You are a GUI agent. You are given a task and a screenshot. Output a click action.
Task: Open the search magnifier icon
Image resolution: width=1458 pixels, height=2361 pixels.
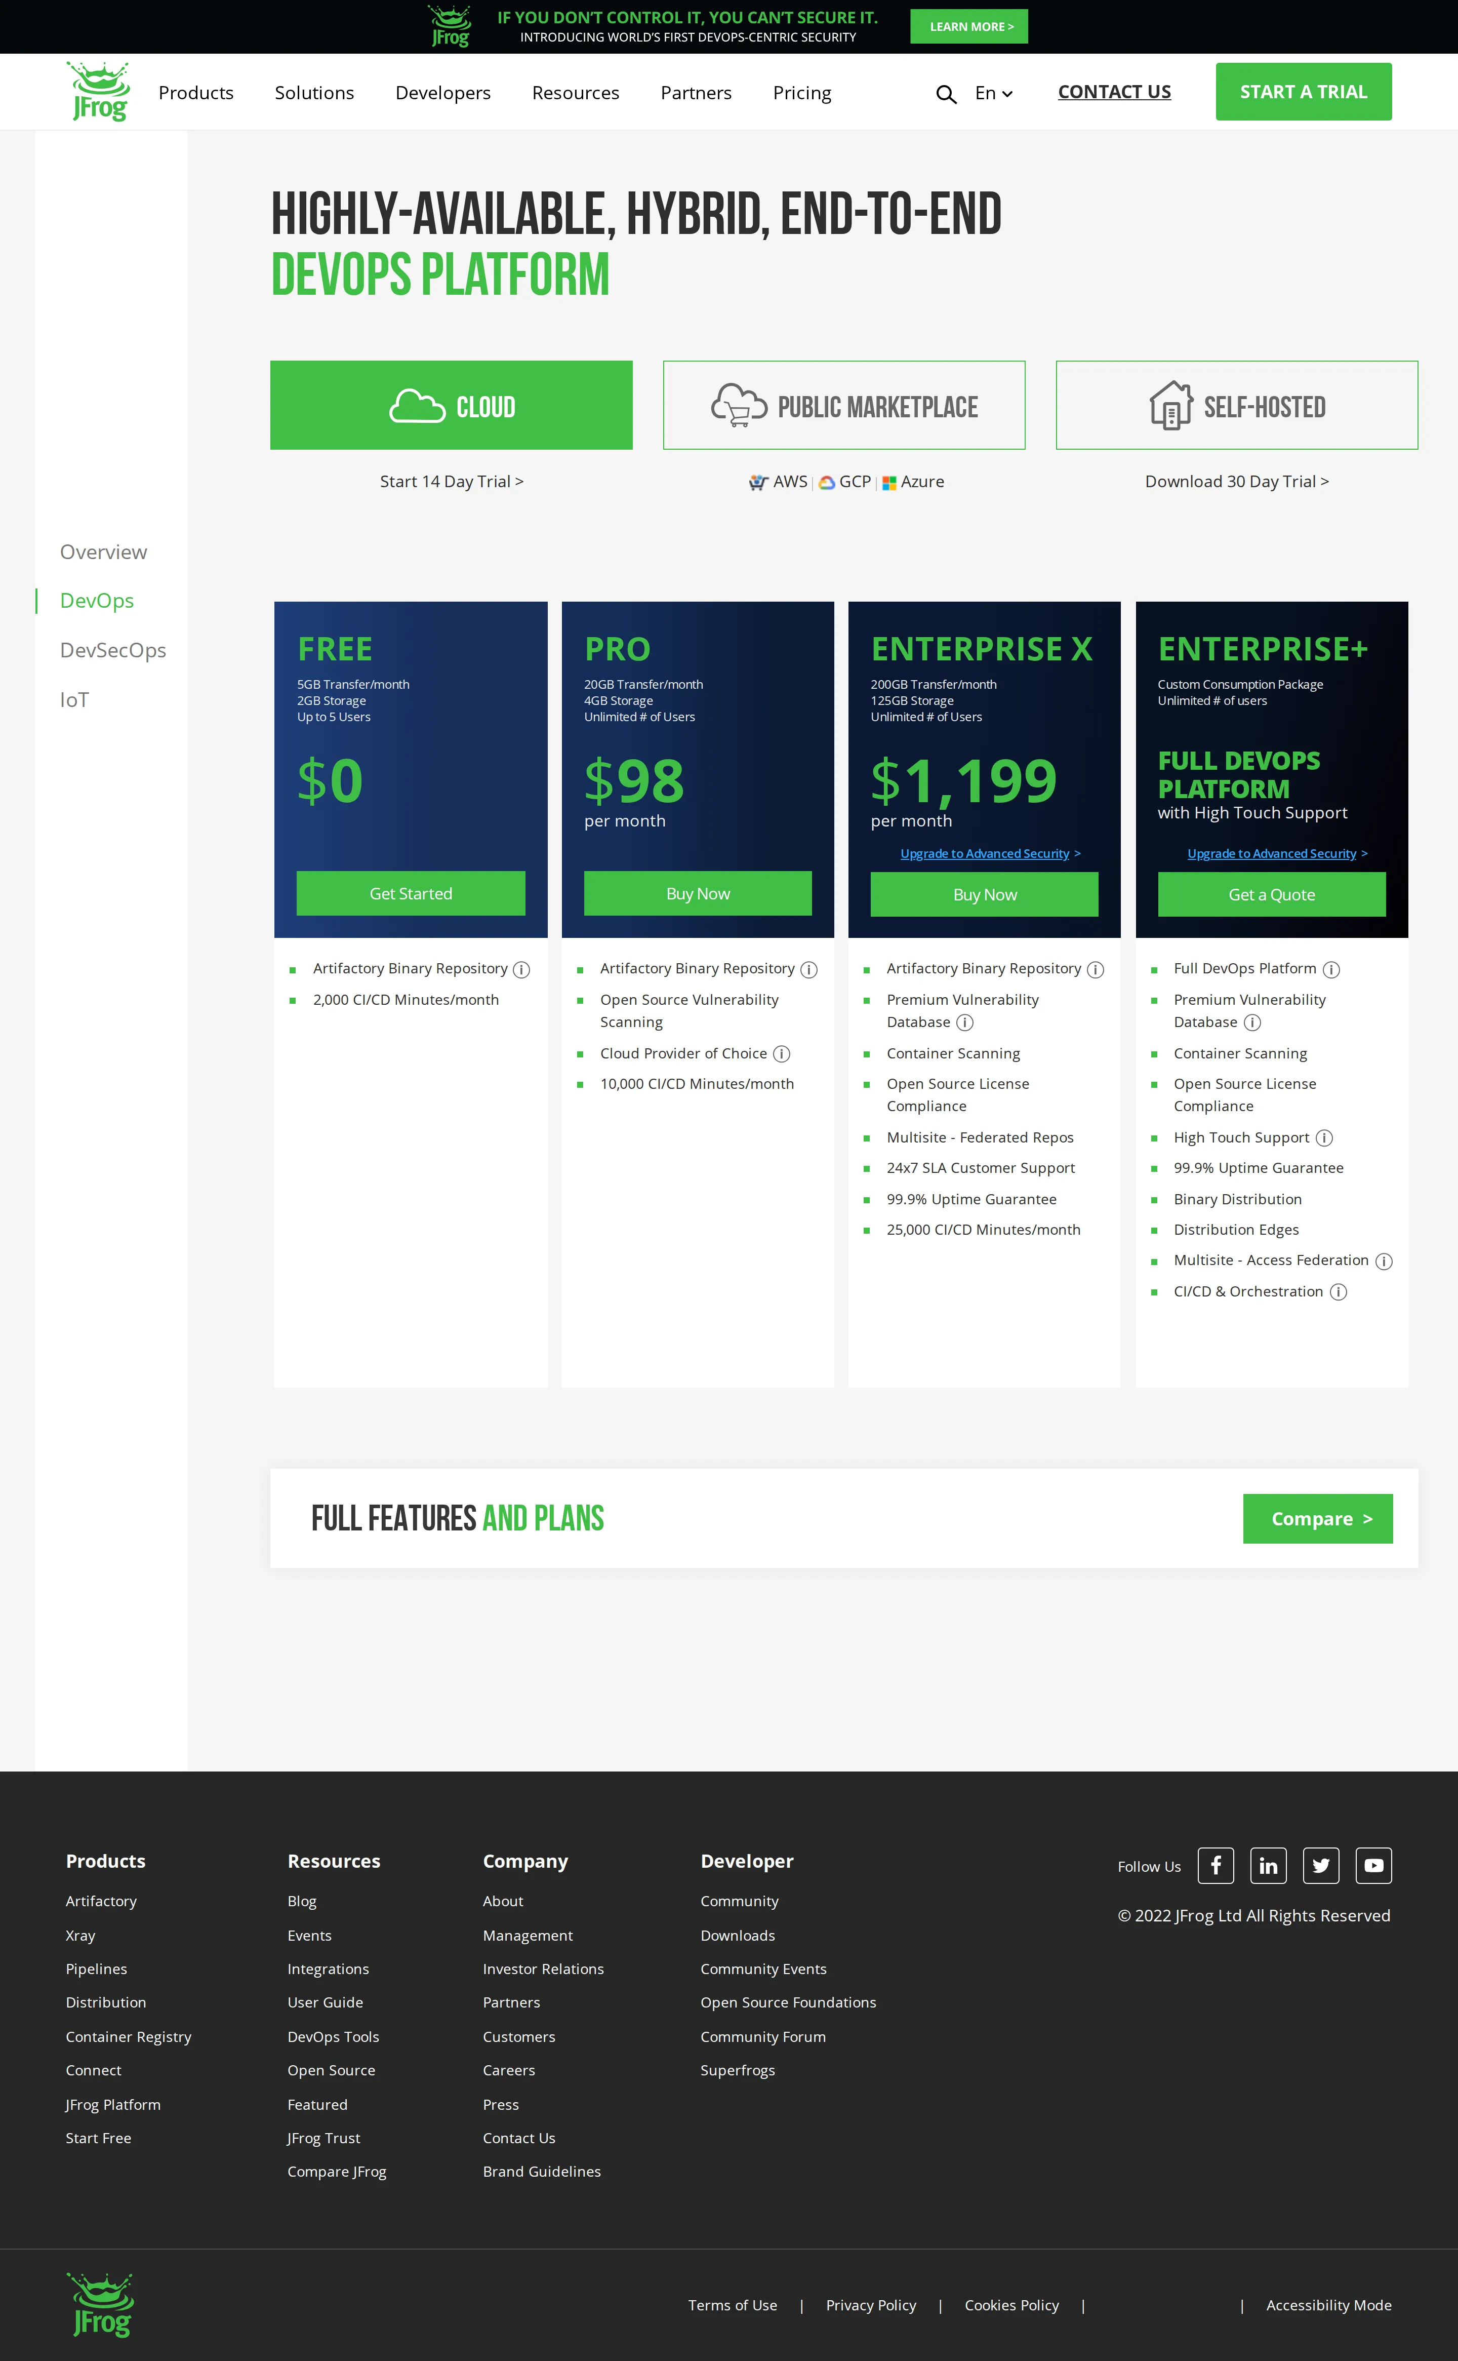pyautogui.click(x=946, y=94)
